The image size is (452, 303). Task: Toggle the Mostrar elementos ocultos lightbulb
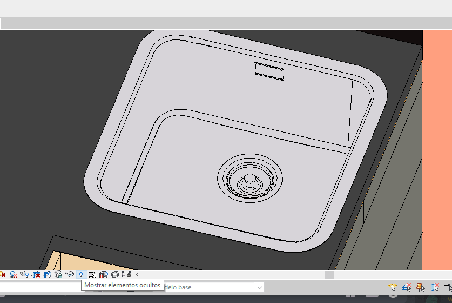coord(81,275)
